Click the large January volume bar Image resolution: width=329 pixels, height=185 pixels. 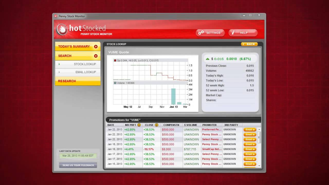coord(173,96)
